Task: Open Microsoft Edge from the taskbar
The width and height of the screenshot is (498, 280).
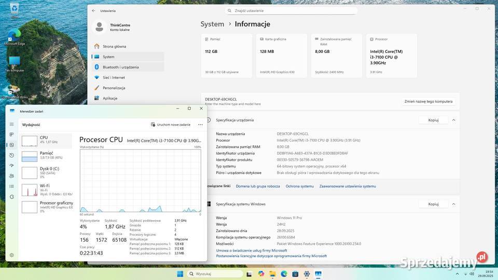Action: click(284, 273)
